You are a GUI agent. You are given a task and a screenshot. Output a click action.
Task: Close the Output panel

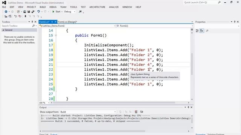[192, 107]
